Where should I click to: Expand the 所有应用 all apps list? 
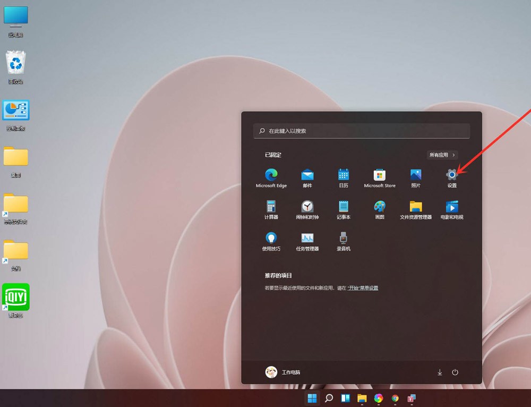442,154
